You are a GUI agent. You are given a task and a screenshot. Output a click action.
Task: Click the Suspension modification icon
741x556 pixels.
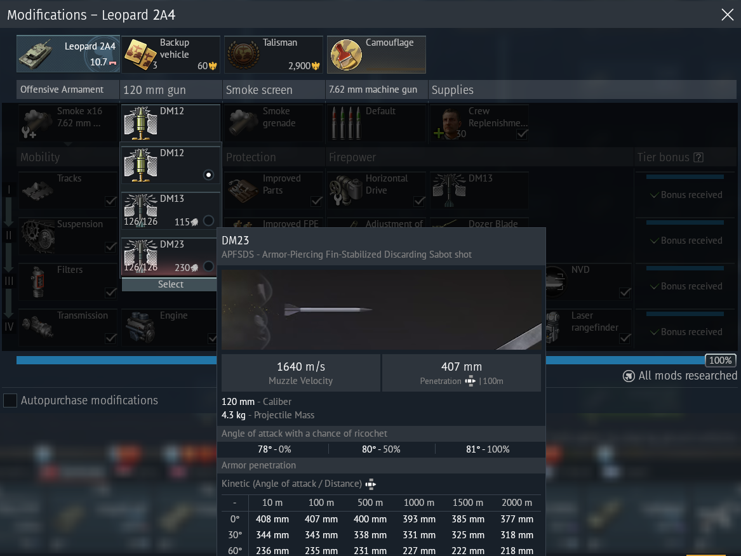point(38,236)
